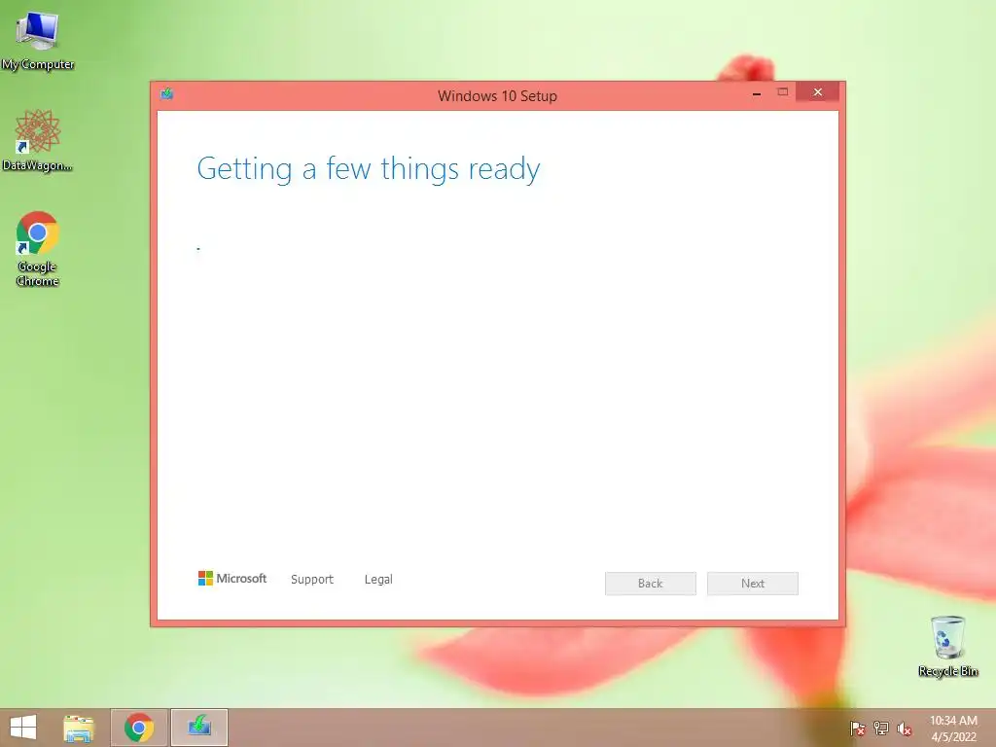Screen dimensions: 996x747
Task: Close the Windows 10 Setup window
Action: pyautogui.click(x=817, y=92)
